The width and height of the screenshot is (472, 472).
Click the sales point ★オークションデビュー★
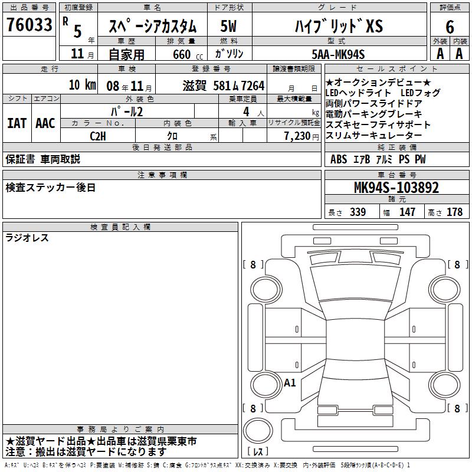378,82
